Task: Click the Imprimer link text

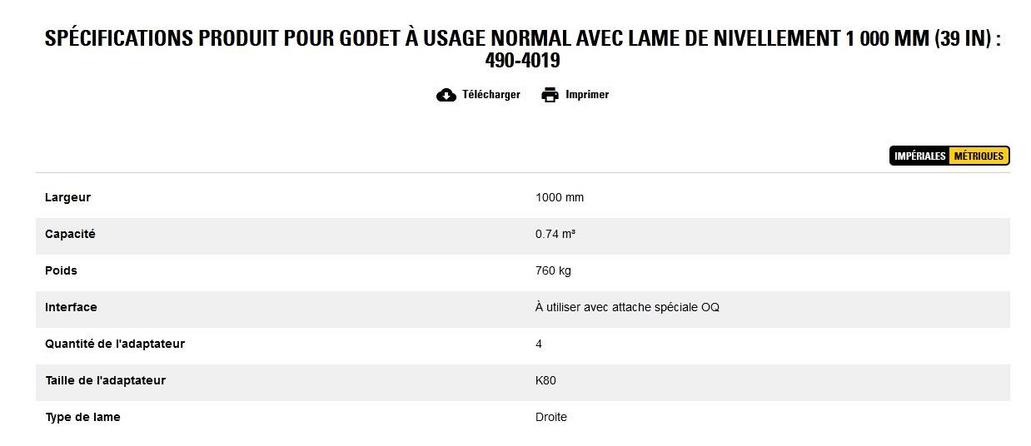Action: pos(587,95)
